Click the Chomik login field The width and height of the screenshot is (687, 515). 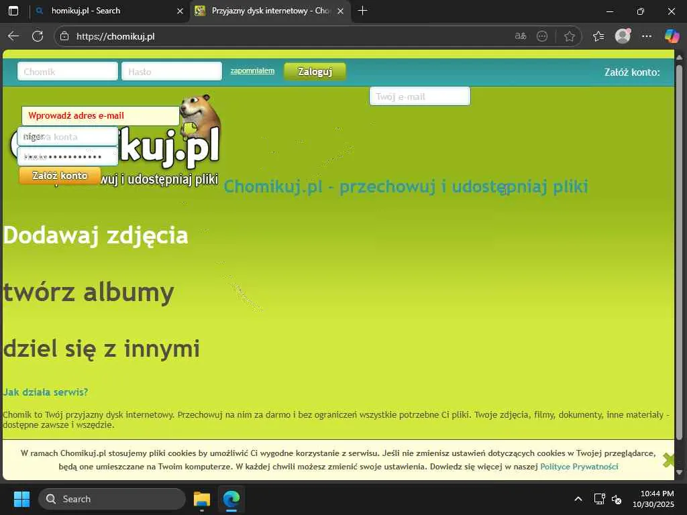[x=68, y=71]
